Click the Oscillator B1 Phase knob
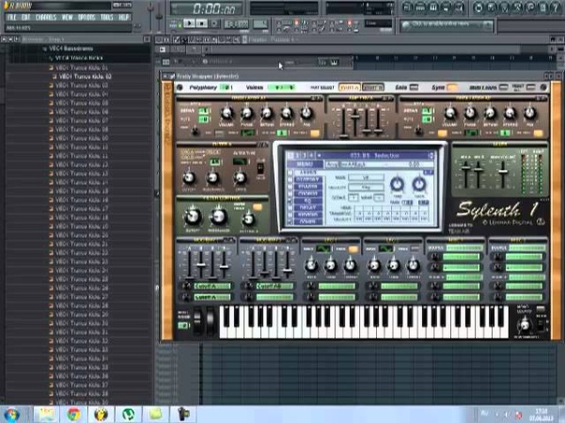Screen dimensions: 565x423 point(471,114)
